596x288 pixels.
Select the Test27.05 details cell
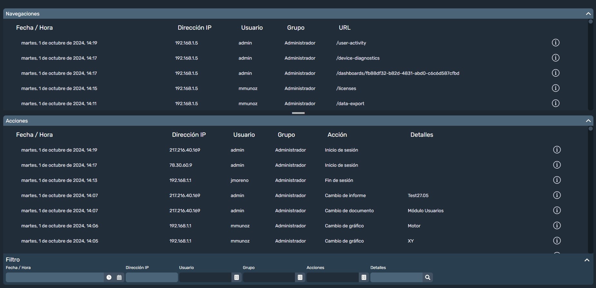pos(418,195)
